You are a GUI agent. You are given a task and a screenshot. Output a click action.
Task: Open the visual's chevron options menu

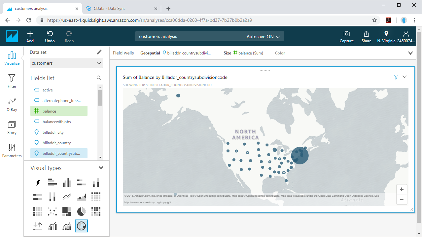pos(405,77)
